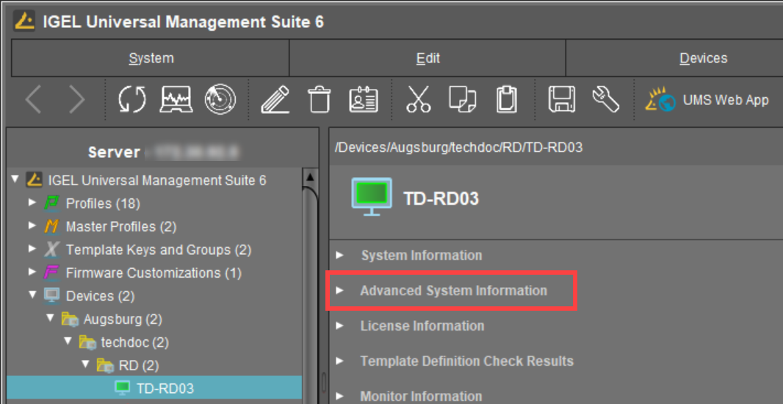Open the System menu
Viewport: 783px width, 404px height.
pyautogui.click(x=151, y=59)
